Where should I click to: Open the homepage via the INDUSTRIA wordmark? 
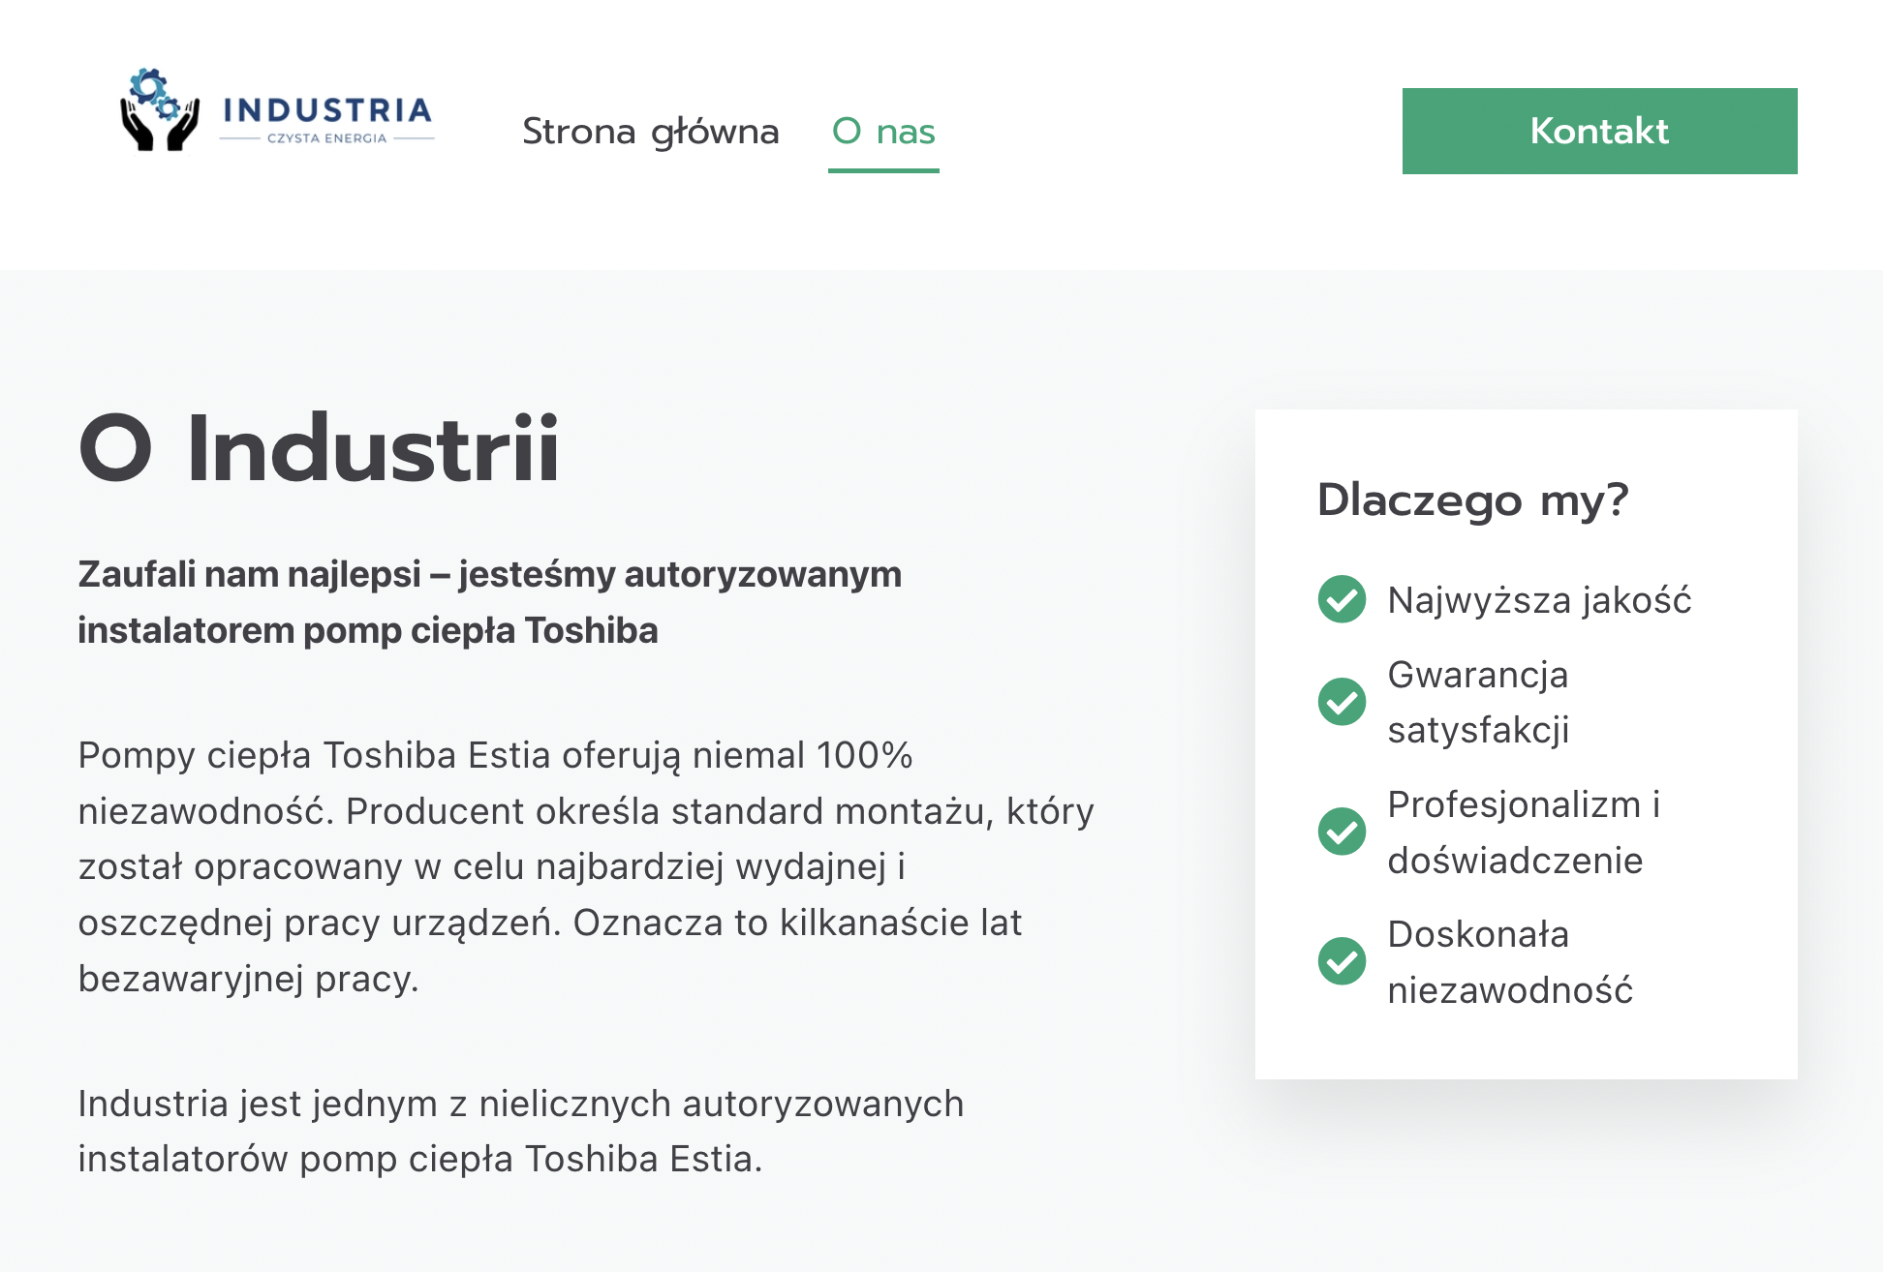click(x=327, y=109)
